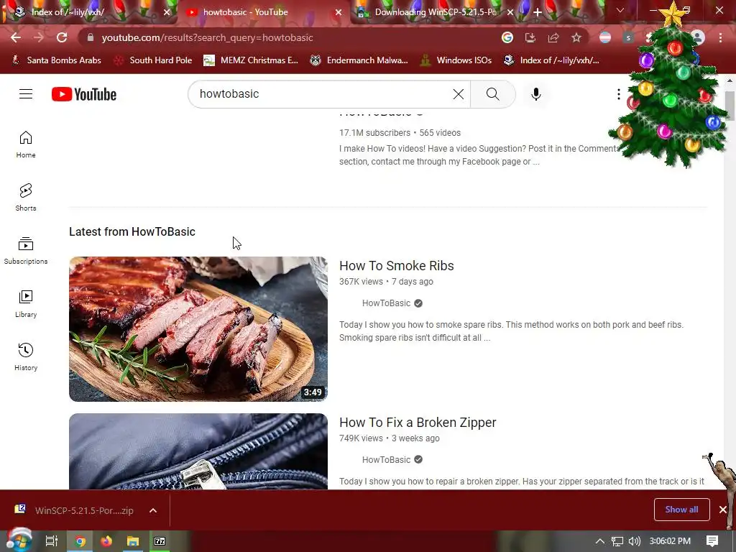The image size is (736, 552).
Task: Open notification center icon
Action: [x=712, y=541]
